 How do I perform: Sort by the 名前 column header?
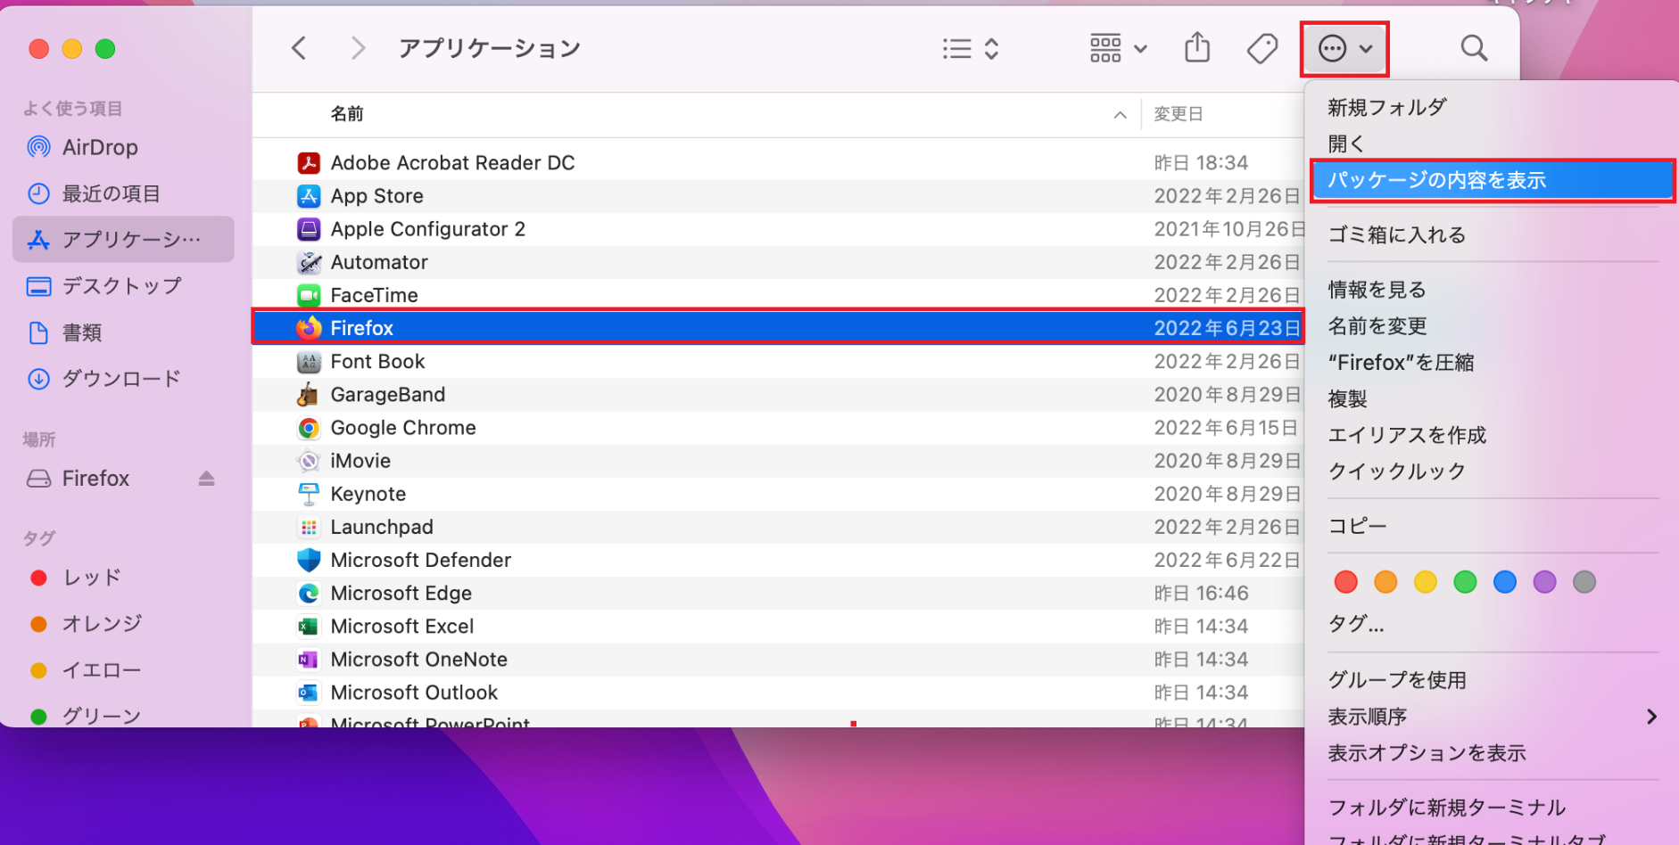point(347,114)
